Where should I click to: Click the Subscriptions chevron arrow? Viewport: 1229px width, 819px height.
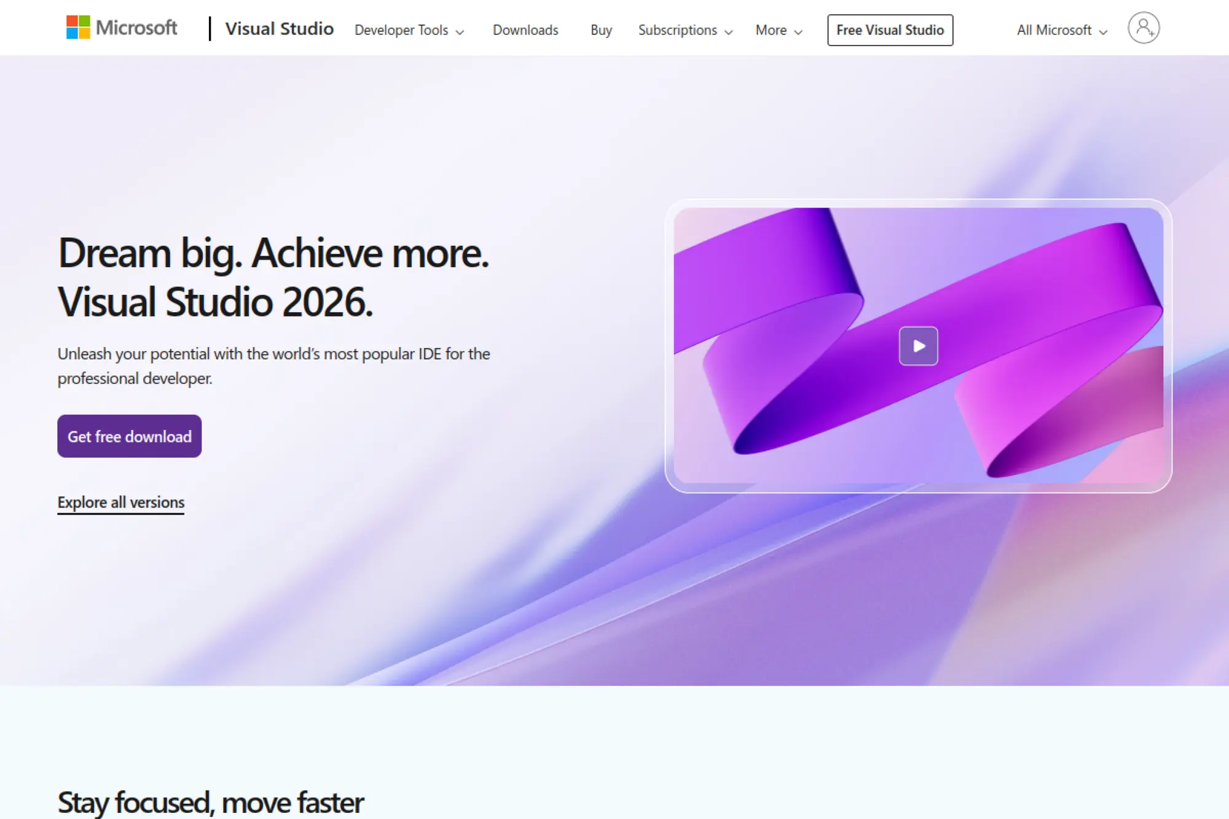point(729,32)
